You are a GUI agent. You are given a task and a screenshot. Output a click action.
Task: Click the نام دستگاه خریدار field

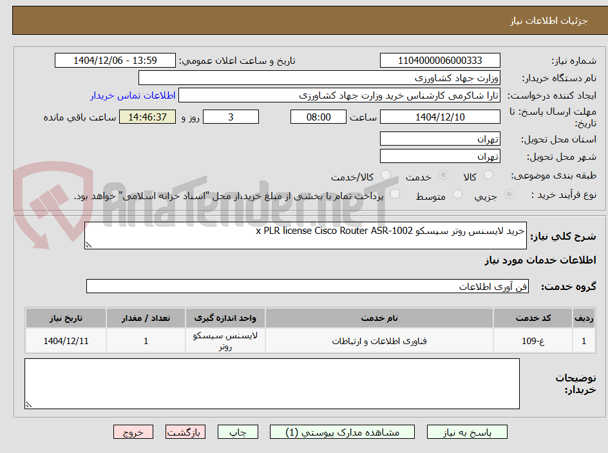click(319, 78)
